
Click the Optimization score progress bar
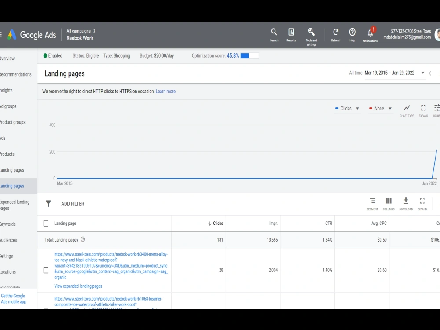249,55
